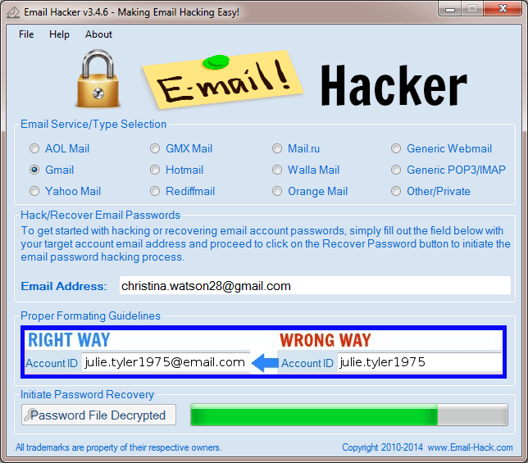Image resolution: width=528 pixels, height=463 pixels.
Task: Open the Help menu
Action: tap(59, 34)
